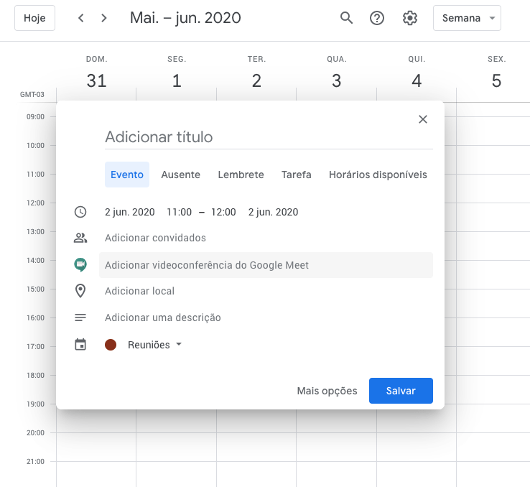This screenshot has width=530, height=487.
Task: Click the GMT-03 timezone label
Action: pos(32,94)
